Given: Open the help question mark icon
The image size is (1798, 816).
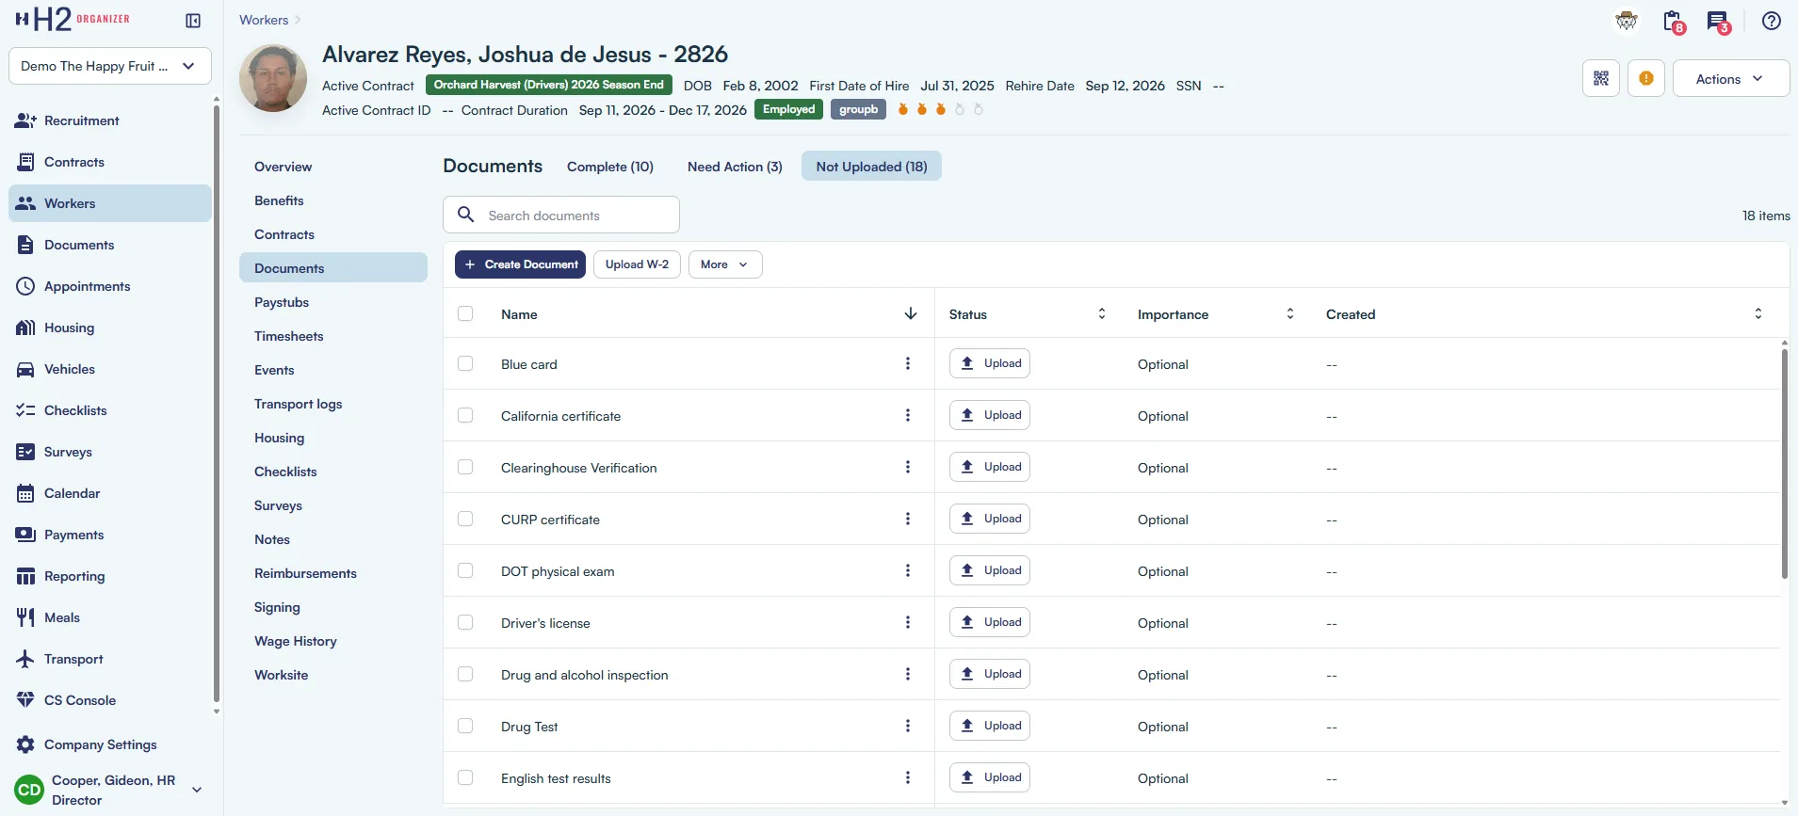Looking at the screenshot, I should pos(1772,21).
